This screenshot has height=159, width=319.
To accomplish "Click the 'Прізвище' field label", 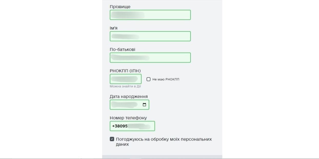I will point(120,7).
